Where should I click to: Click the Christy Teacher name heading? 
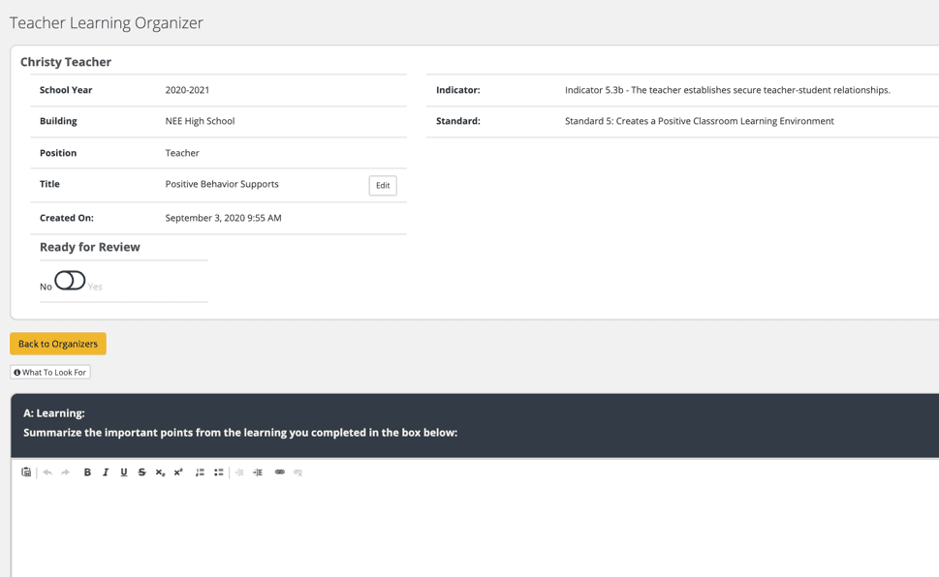tap(66, 62)
